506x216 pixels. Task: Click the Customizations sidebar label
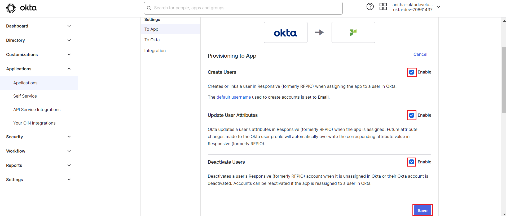(x=22, y=54)
